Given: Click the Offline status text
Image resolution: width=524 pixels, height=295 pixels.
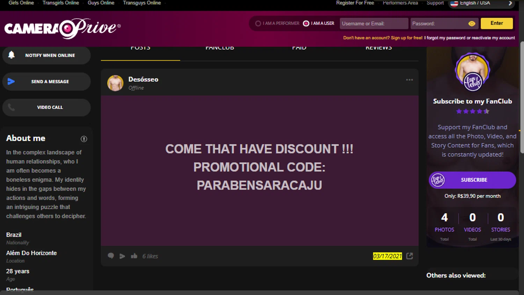Looking at the screenshot, I should pos(136,88).
